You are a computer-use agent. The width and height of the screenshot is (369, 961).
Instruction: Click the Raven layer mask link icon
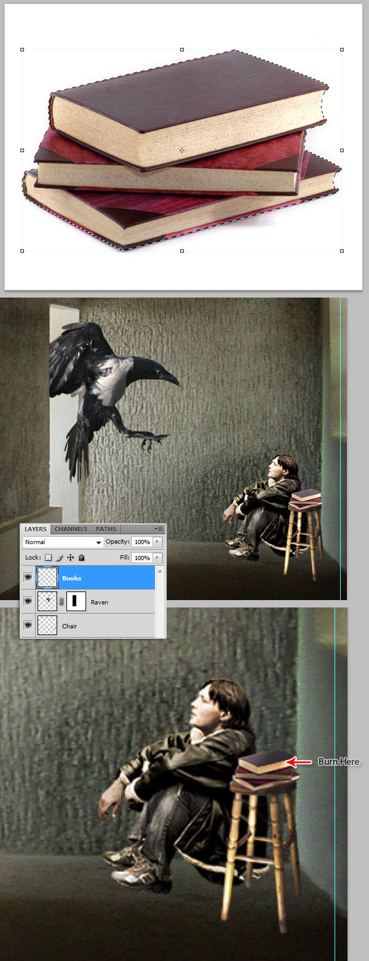tap(61, 602)
